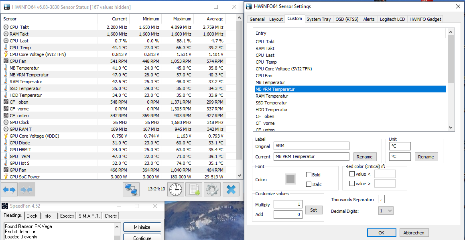
Task: Open the Logitech LCD tab
Action: click(x=392, y=19)
